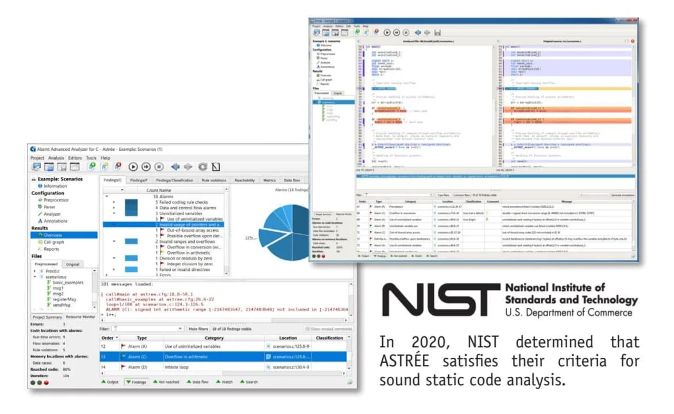Click the file icon beside scenarios.c:130.4-9
Viewport: 674px width, 414px height.
pyautogui.click(x=269, y=367)
